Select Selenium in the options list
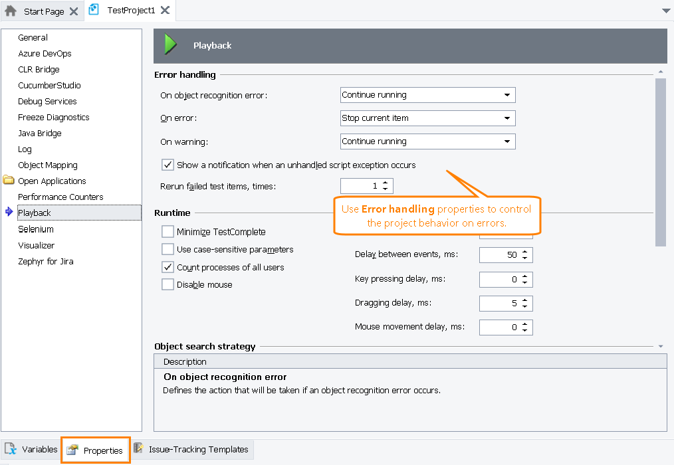674x465 pixels. [x=36, y=229]
